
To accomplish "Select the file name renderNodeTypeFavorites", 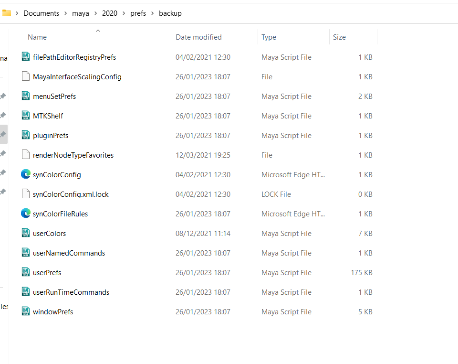I will tap(73, 155).
